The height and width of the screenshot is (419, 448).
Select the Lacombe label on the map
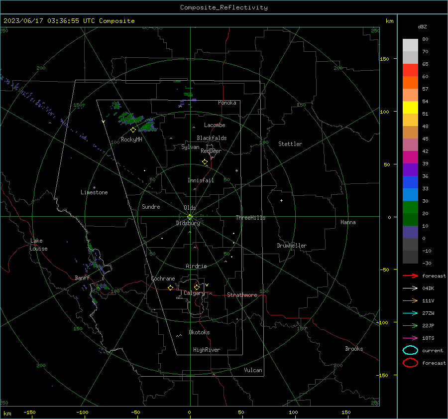215,125
